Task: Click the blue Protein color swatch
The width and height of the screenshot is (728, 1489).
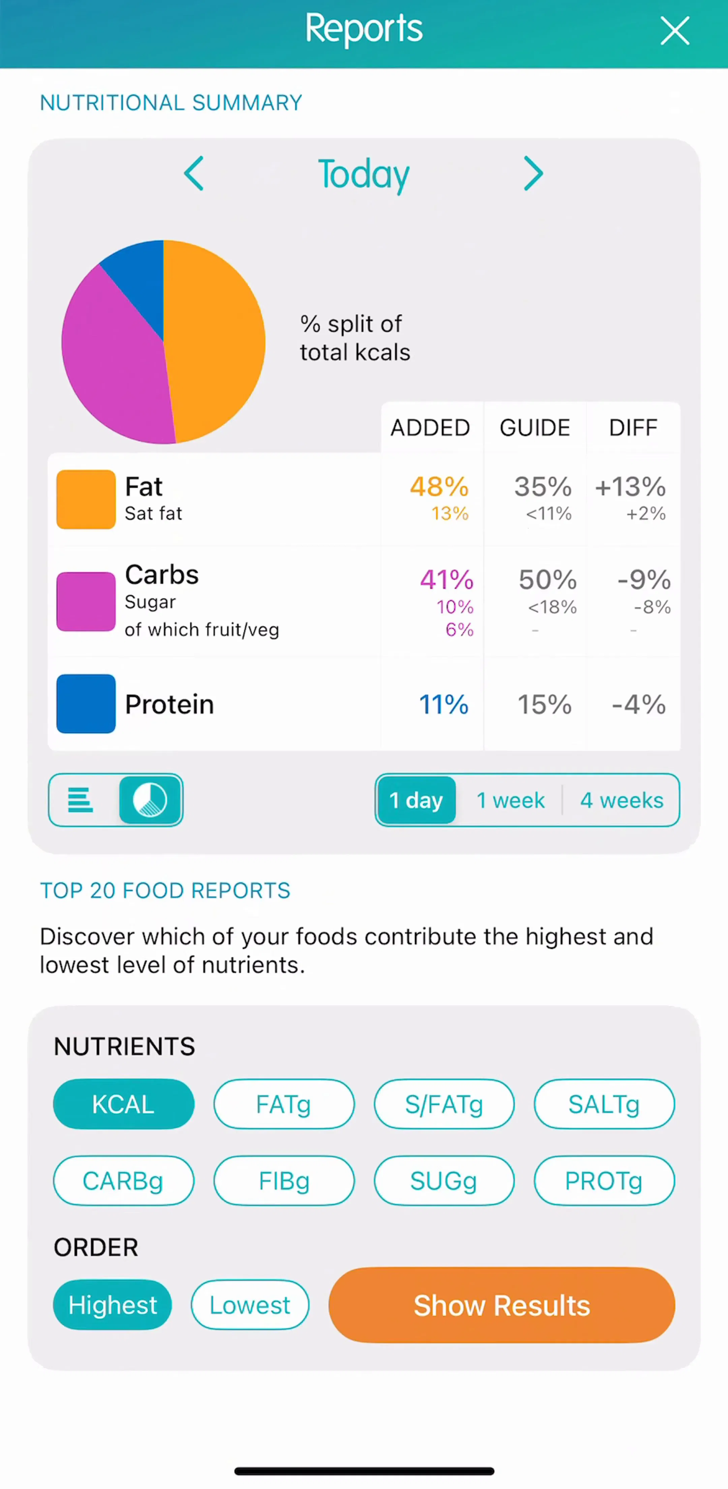Action: [86, 704]
